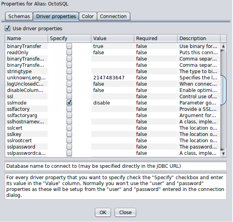The width and height of the screenshot is (233, 222).
Task: Click the Value column header
Action: [113, 39]
